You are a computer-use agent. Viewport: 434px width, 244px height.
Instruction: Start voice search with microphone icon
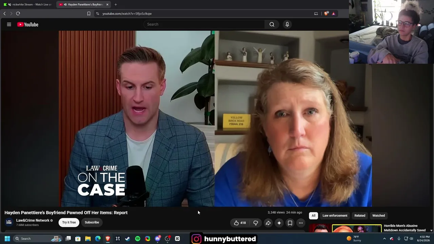tap(287, 24)
